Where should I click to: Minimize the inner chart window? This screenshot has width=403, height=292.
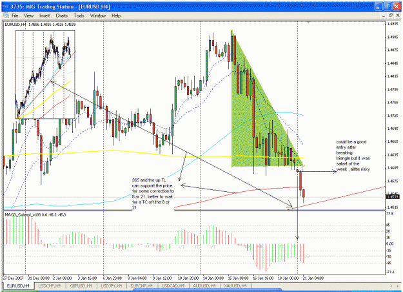click(x=384, y=16)
